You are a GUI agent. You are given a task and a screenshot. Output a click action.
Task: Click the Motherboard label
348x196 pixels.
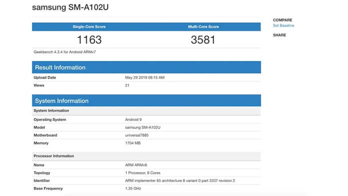click(45, 135)
